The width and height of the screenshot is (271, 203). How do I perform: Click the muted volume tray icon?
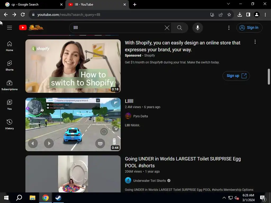click(x=237, y=198)
